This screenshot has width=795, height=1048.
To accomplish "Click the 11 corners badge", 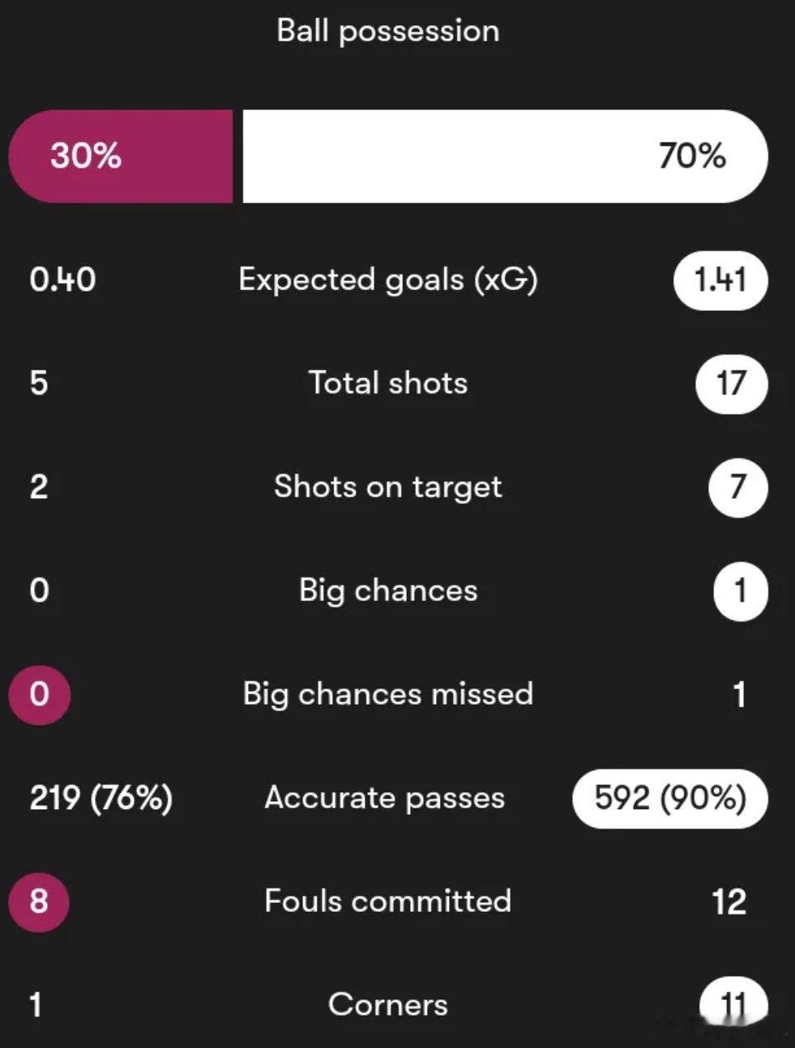I will (733, 1004).
